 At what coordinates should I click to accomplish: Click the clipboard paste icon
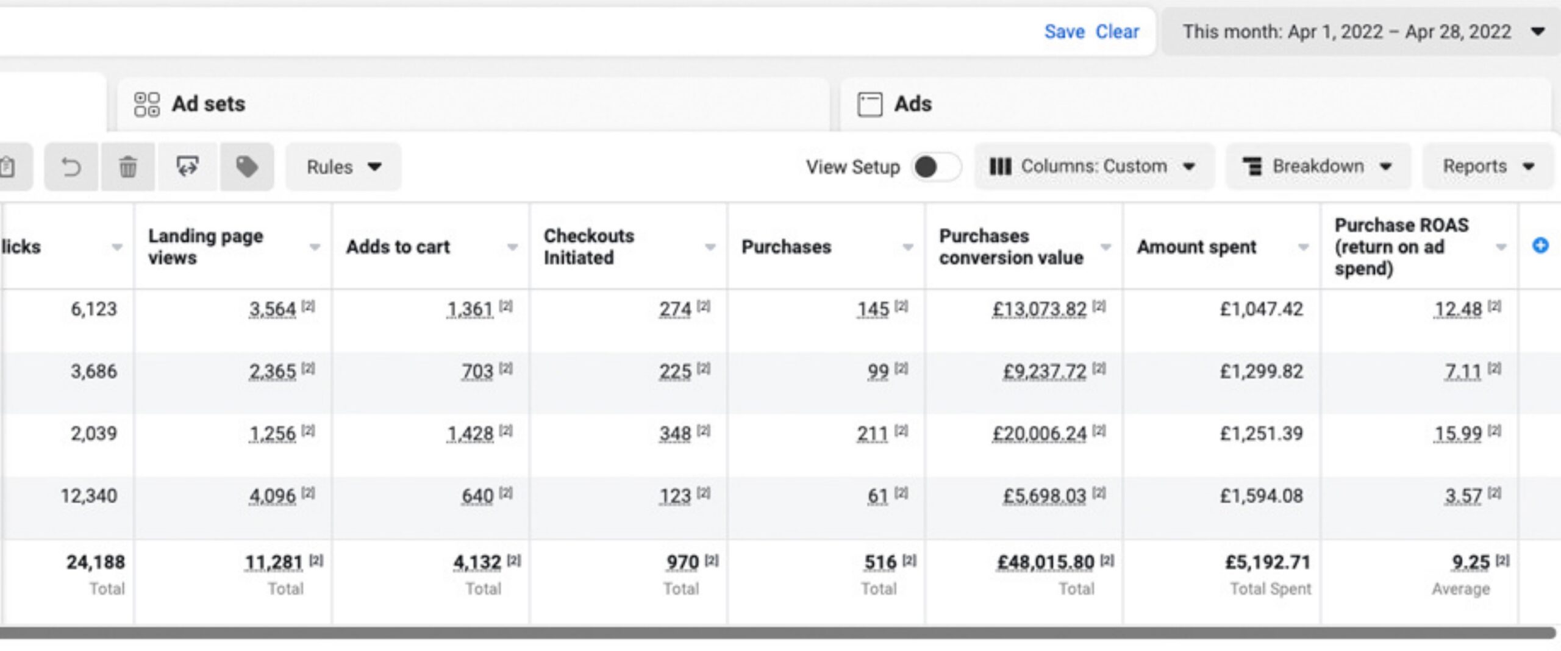pyautogui.click(x=9, y=166)
